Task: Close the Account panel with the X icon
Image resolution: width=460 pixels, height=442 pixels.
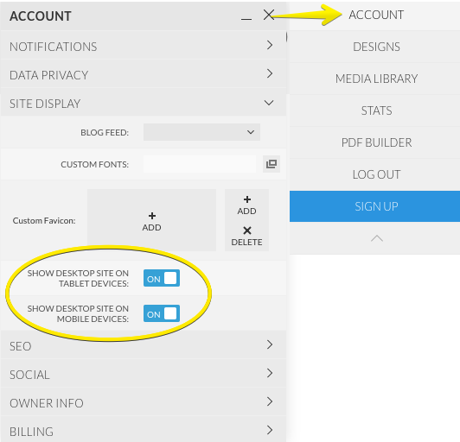Action: [x=268, y=15]
